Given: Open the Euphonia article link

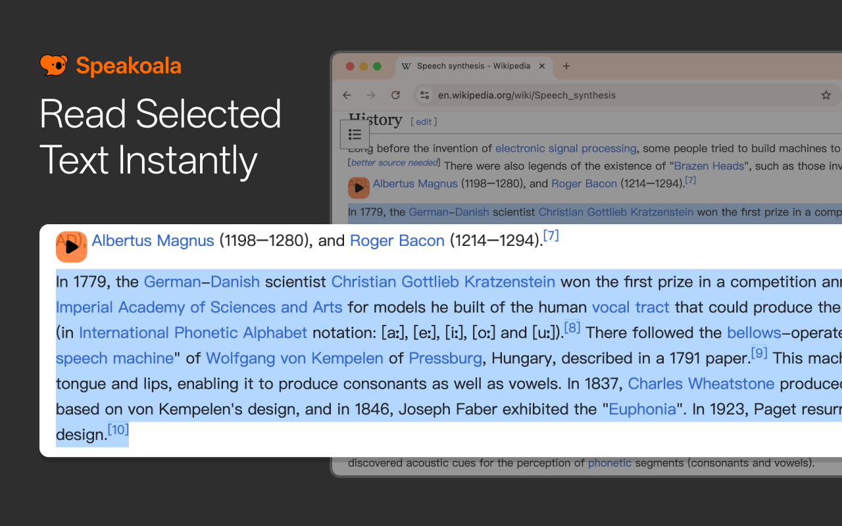Looking at the screenshot, I should click(x=643, y=409).
